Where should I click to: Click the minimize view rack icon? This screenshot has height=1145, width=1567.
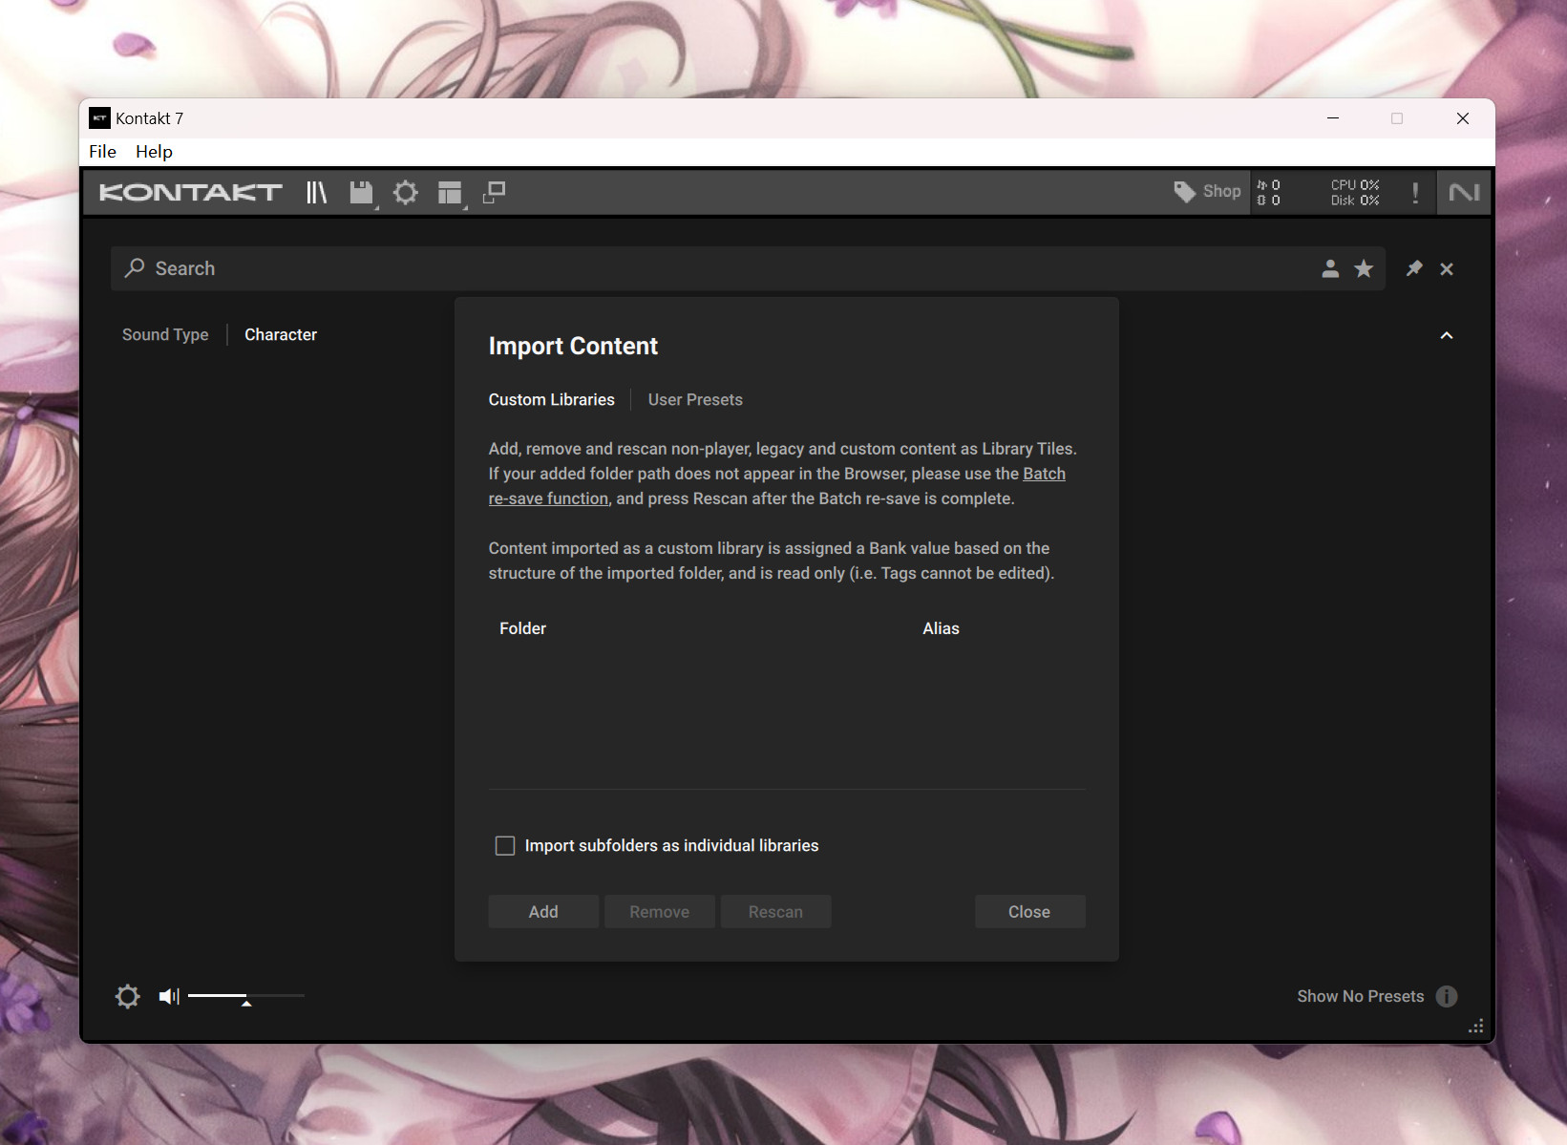(494, 193)
